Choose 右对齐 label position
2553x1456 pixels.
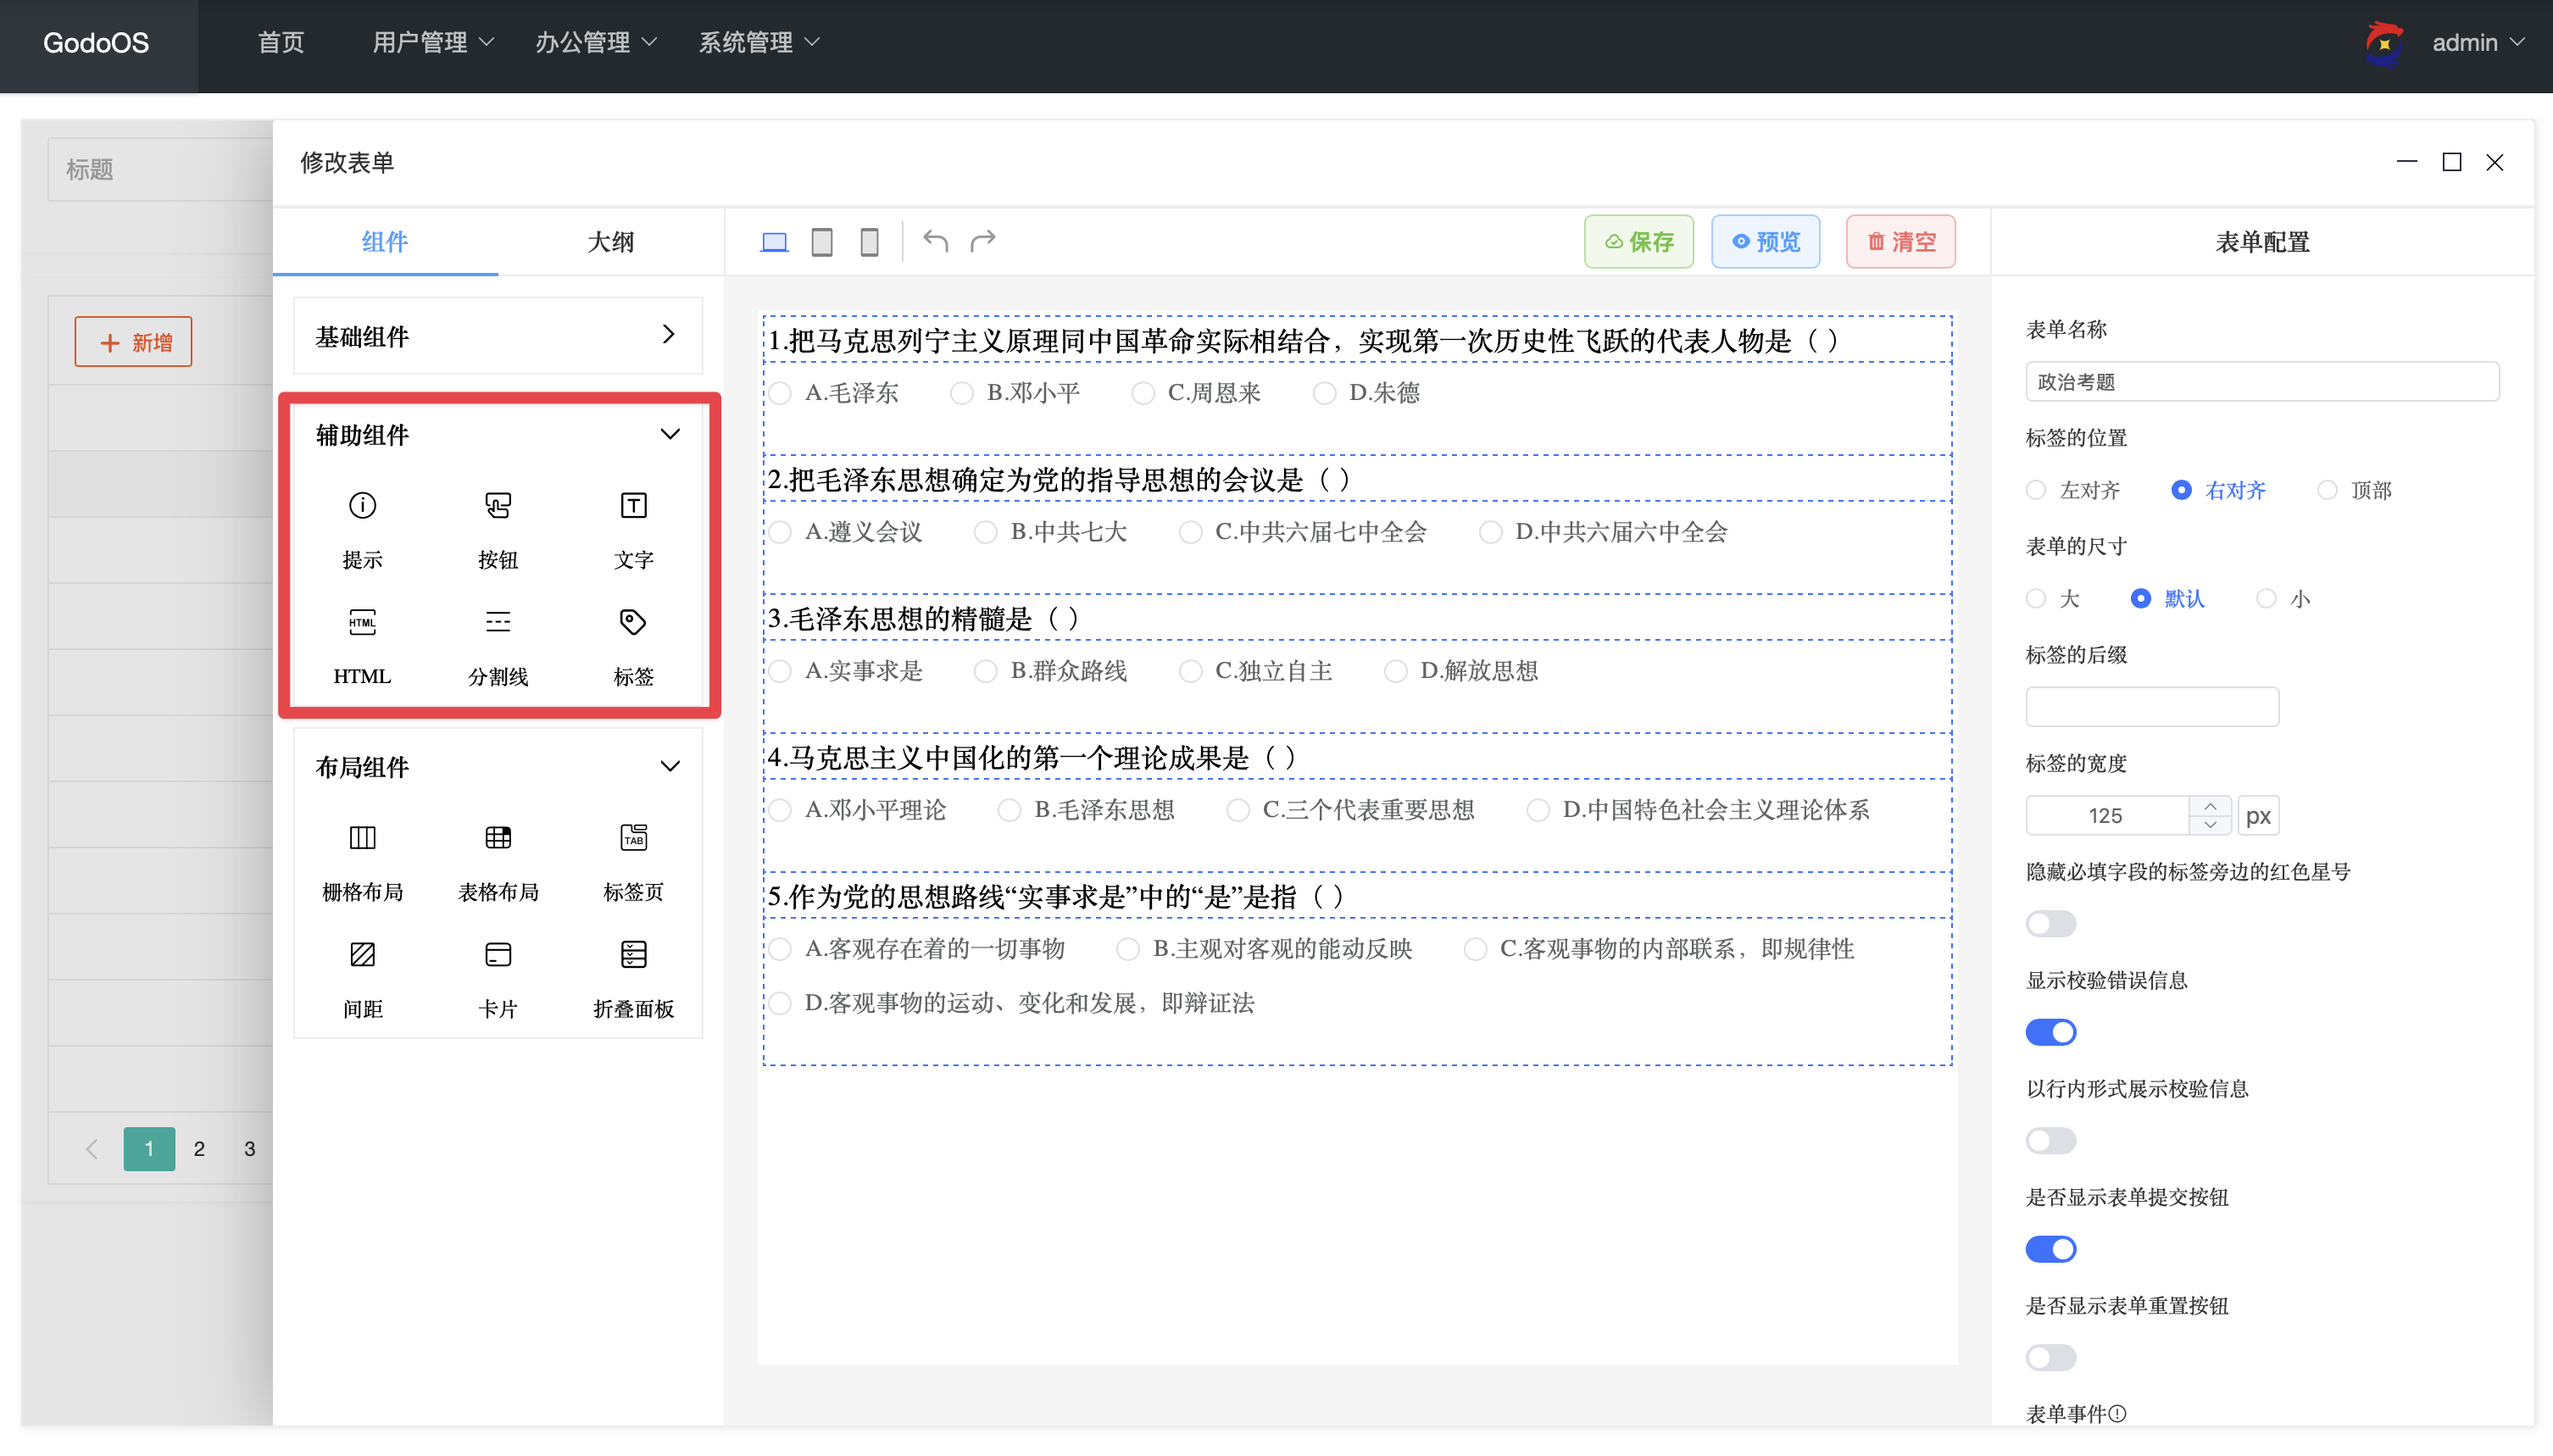click(2218, 490)
